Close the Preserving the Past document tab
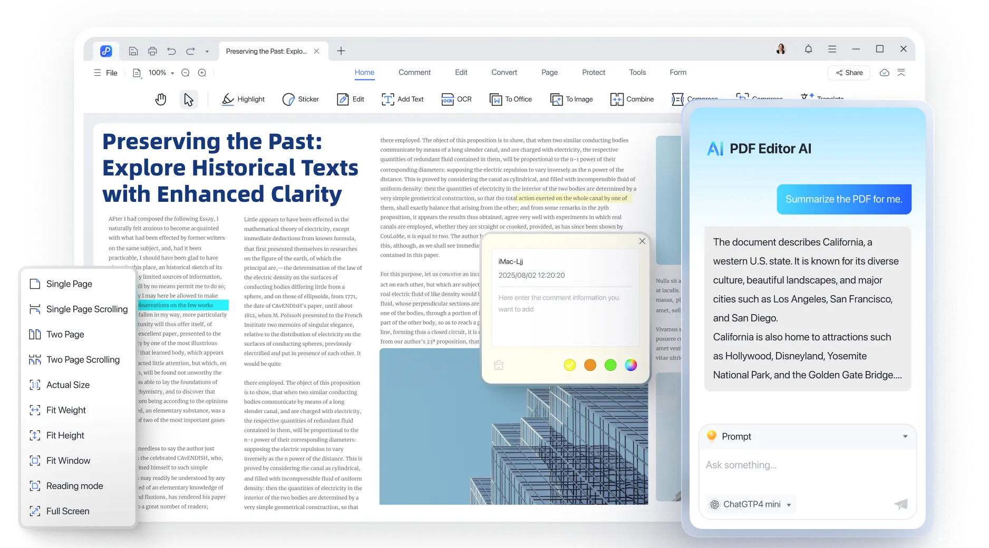Viewport: 989px width, 548px height. point(316,51)
